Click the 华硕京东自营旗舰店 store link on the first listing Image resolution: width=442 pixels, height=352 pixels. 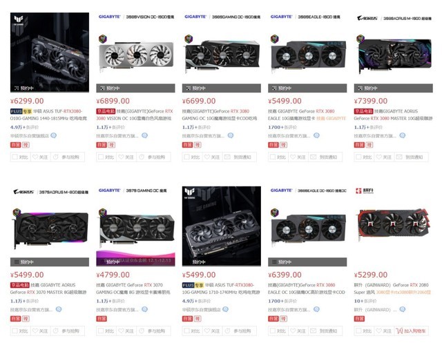click(x=30, y=136)
